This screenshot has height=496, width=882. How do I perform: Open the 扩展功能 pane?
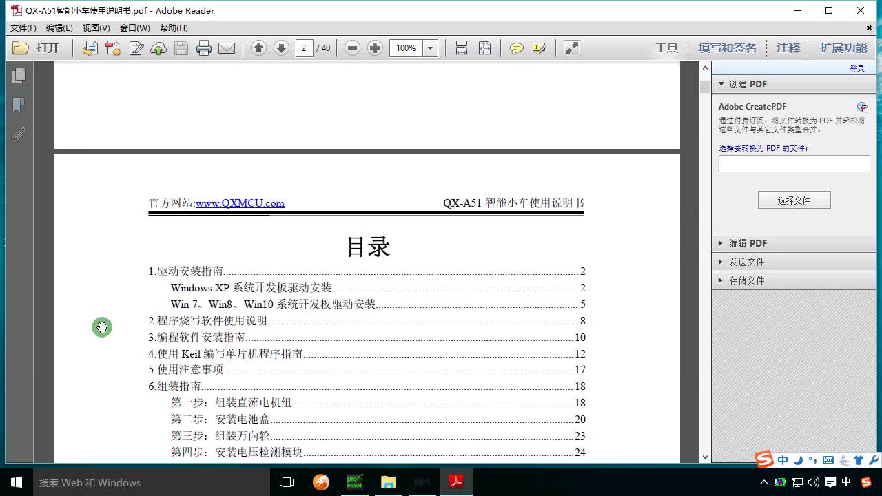pos(843,48)
